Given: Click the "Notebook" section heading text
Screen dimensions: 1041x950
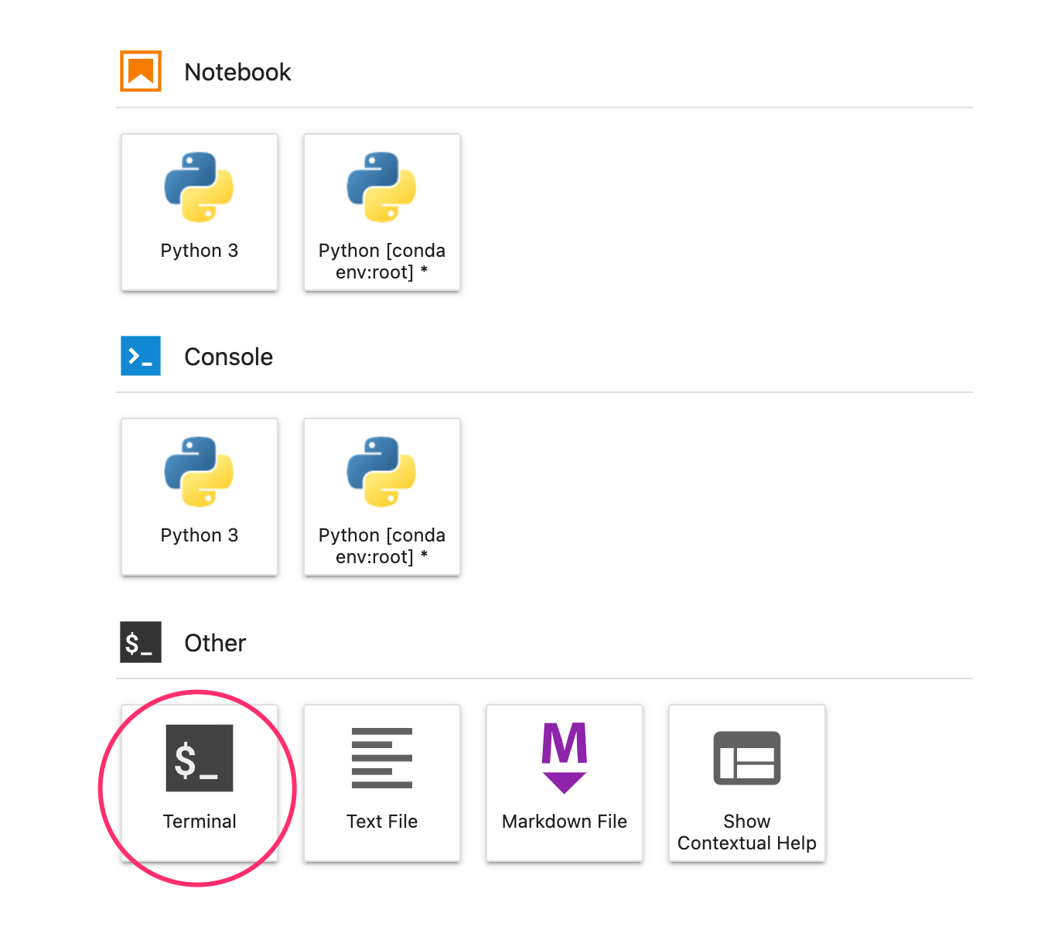Looking at the screenshot, I should (237, 72).
